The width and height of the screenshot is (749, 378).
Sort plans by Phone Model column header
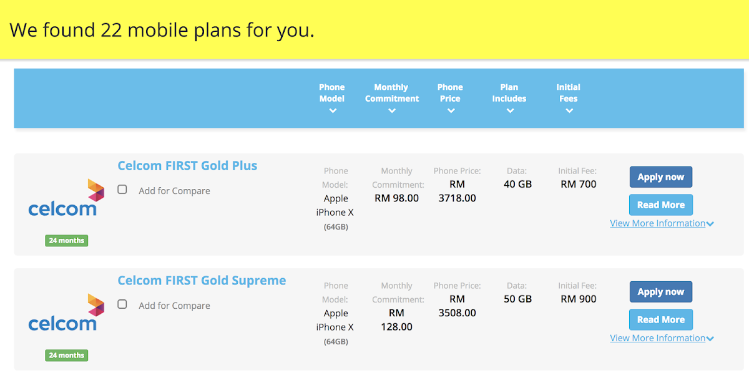[x=332, y=93]
